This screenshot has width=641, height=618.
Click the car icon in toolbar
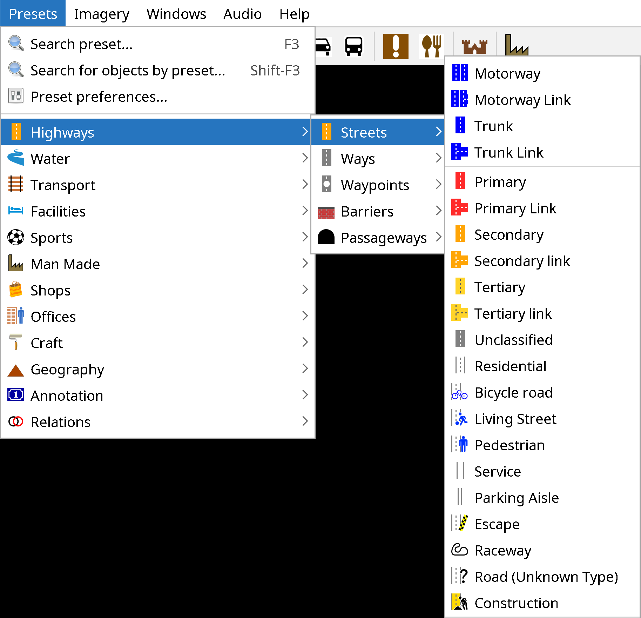point(323,46)
